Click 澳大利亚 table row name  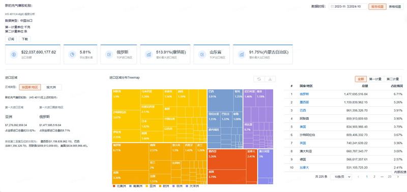[306, 151]
